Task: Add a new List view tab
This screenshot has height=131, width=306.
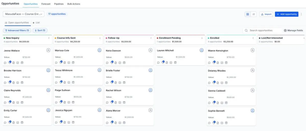Action: point(36,23)
